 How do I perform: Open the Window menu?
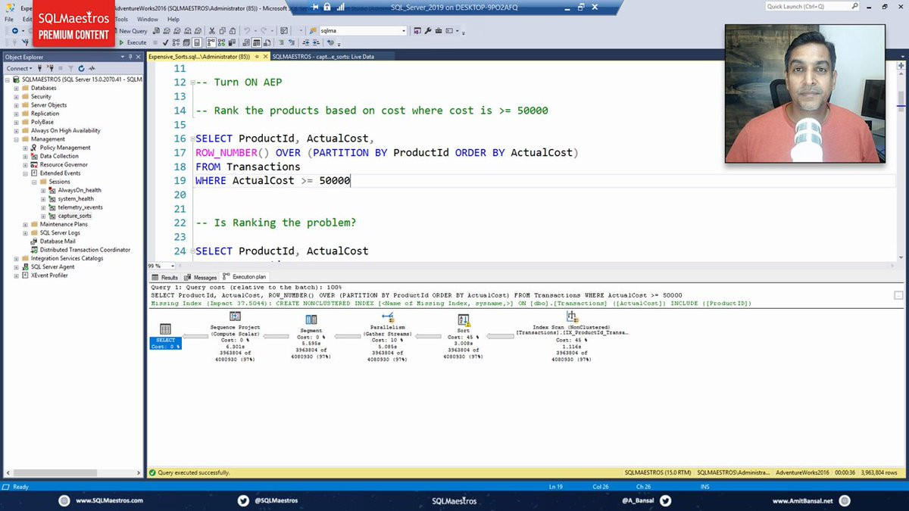[148, 19]
